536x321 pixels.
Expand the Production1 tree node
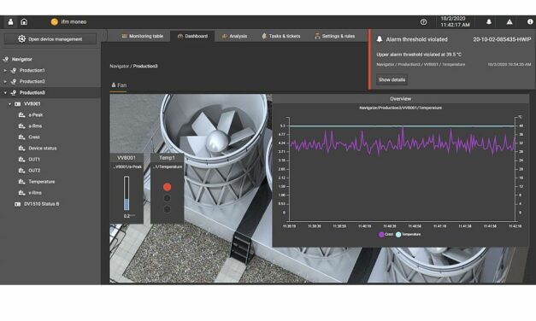[5, 71]
